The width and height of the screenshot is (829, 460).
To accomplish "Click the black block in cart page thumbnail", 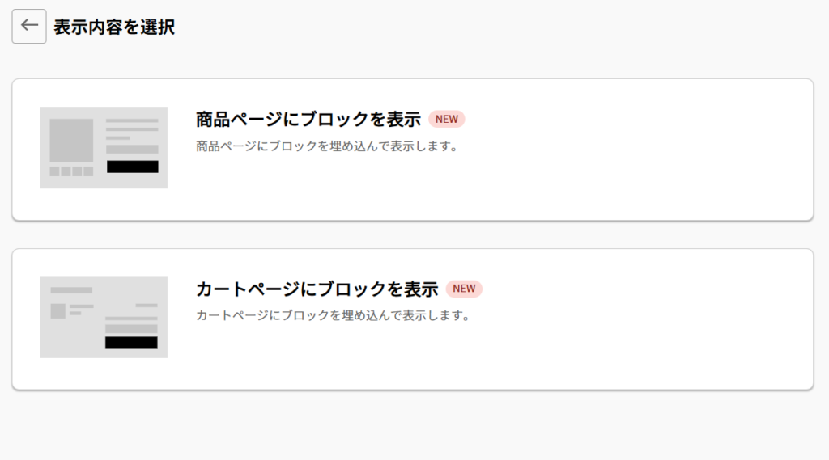I will 131,343.
